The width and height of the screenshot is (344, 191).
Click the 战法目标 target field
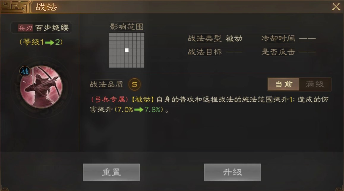(215, 52)
